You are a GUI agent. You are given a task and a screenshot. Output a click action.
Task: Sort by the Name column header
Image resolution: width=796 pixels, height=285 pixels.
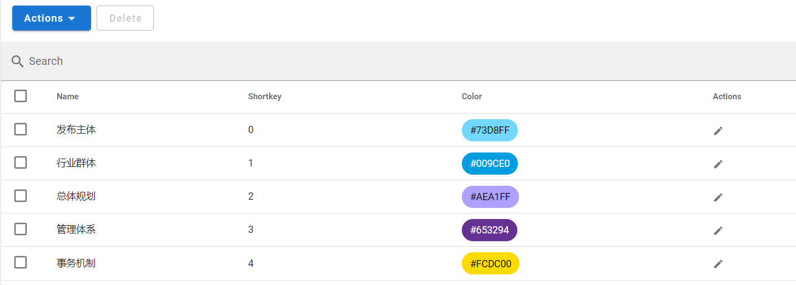pos(68,96)
